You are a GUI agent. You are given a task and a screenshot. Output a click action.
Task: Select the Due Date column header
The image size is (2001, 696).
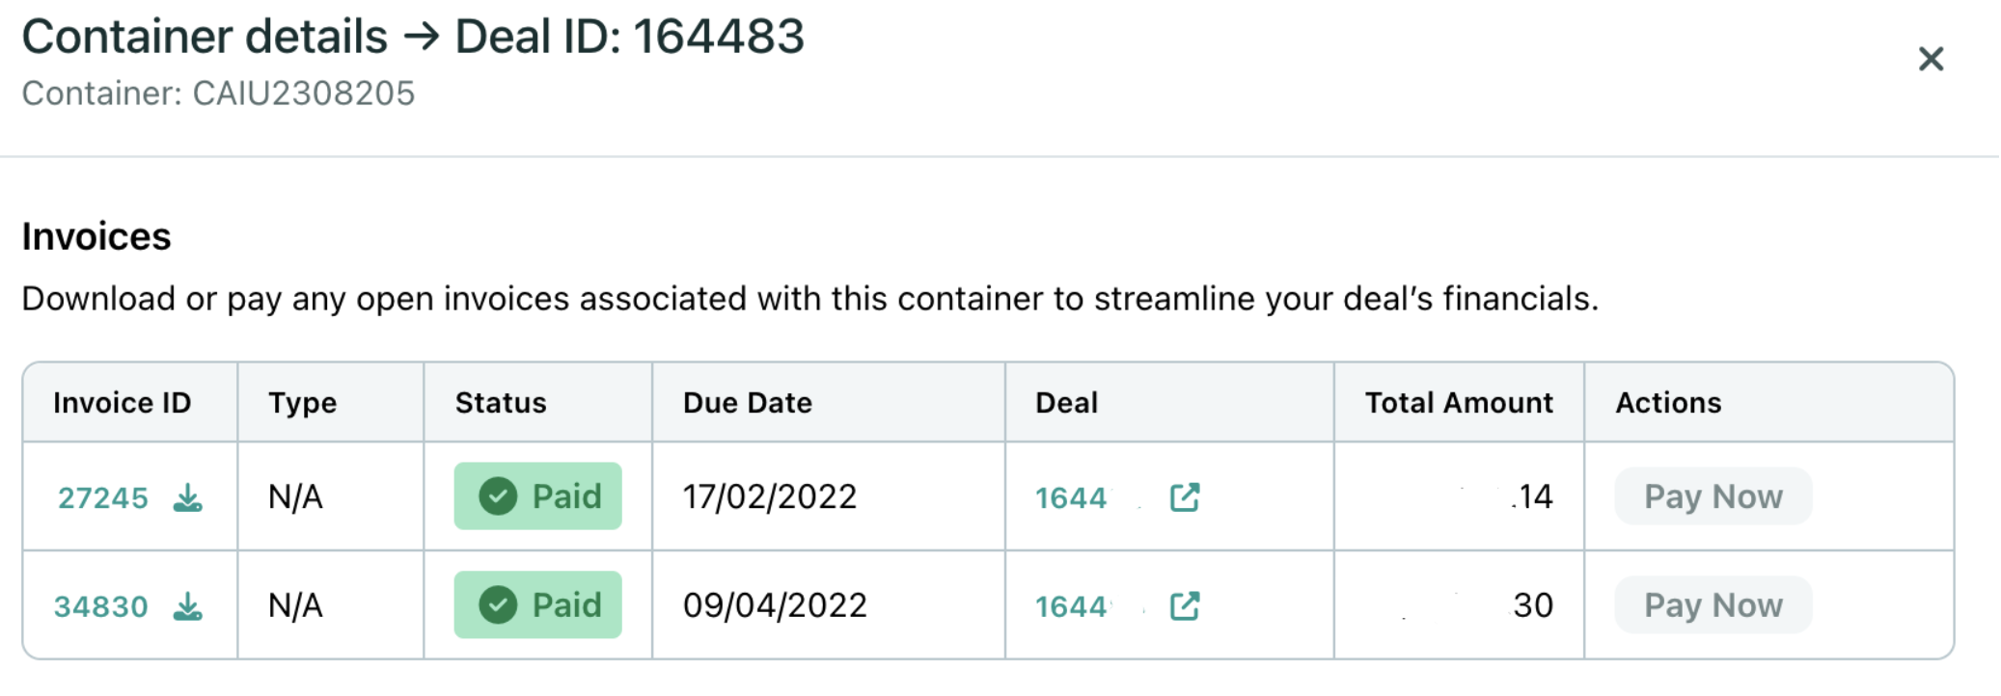[x=748, y=403]
